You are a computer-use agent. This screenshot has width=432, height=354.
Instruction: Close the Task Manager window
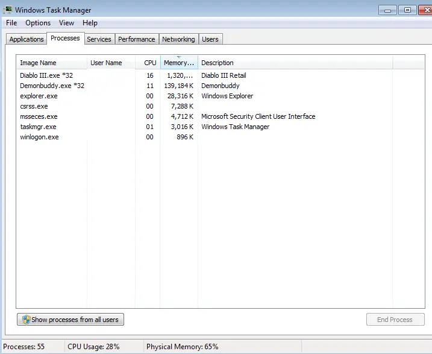(426, 10)
